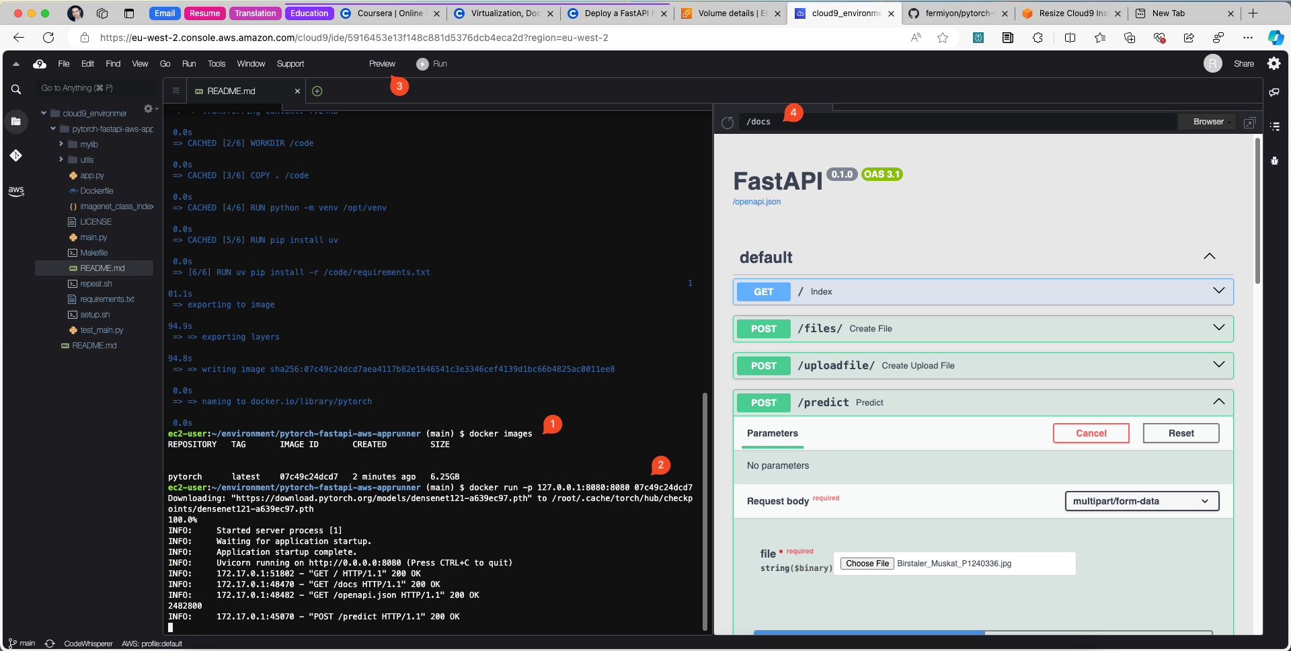Click the terminal vertical scrollbar

[x=705, y=511]
